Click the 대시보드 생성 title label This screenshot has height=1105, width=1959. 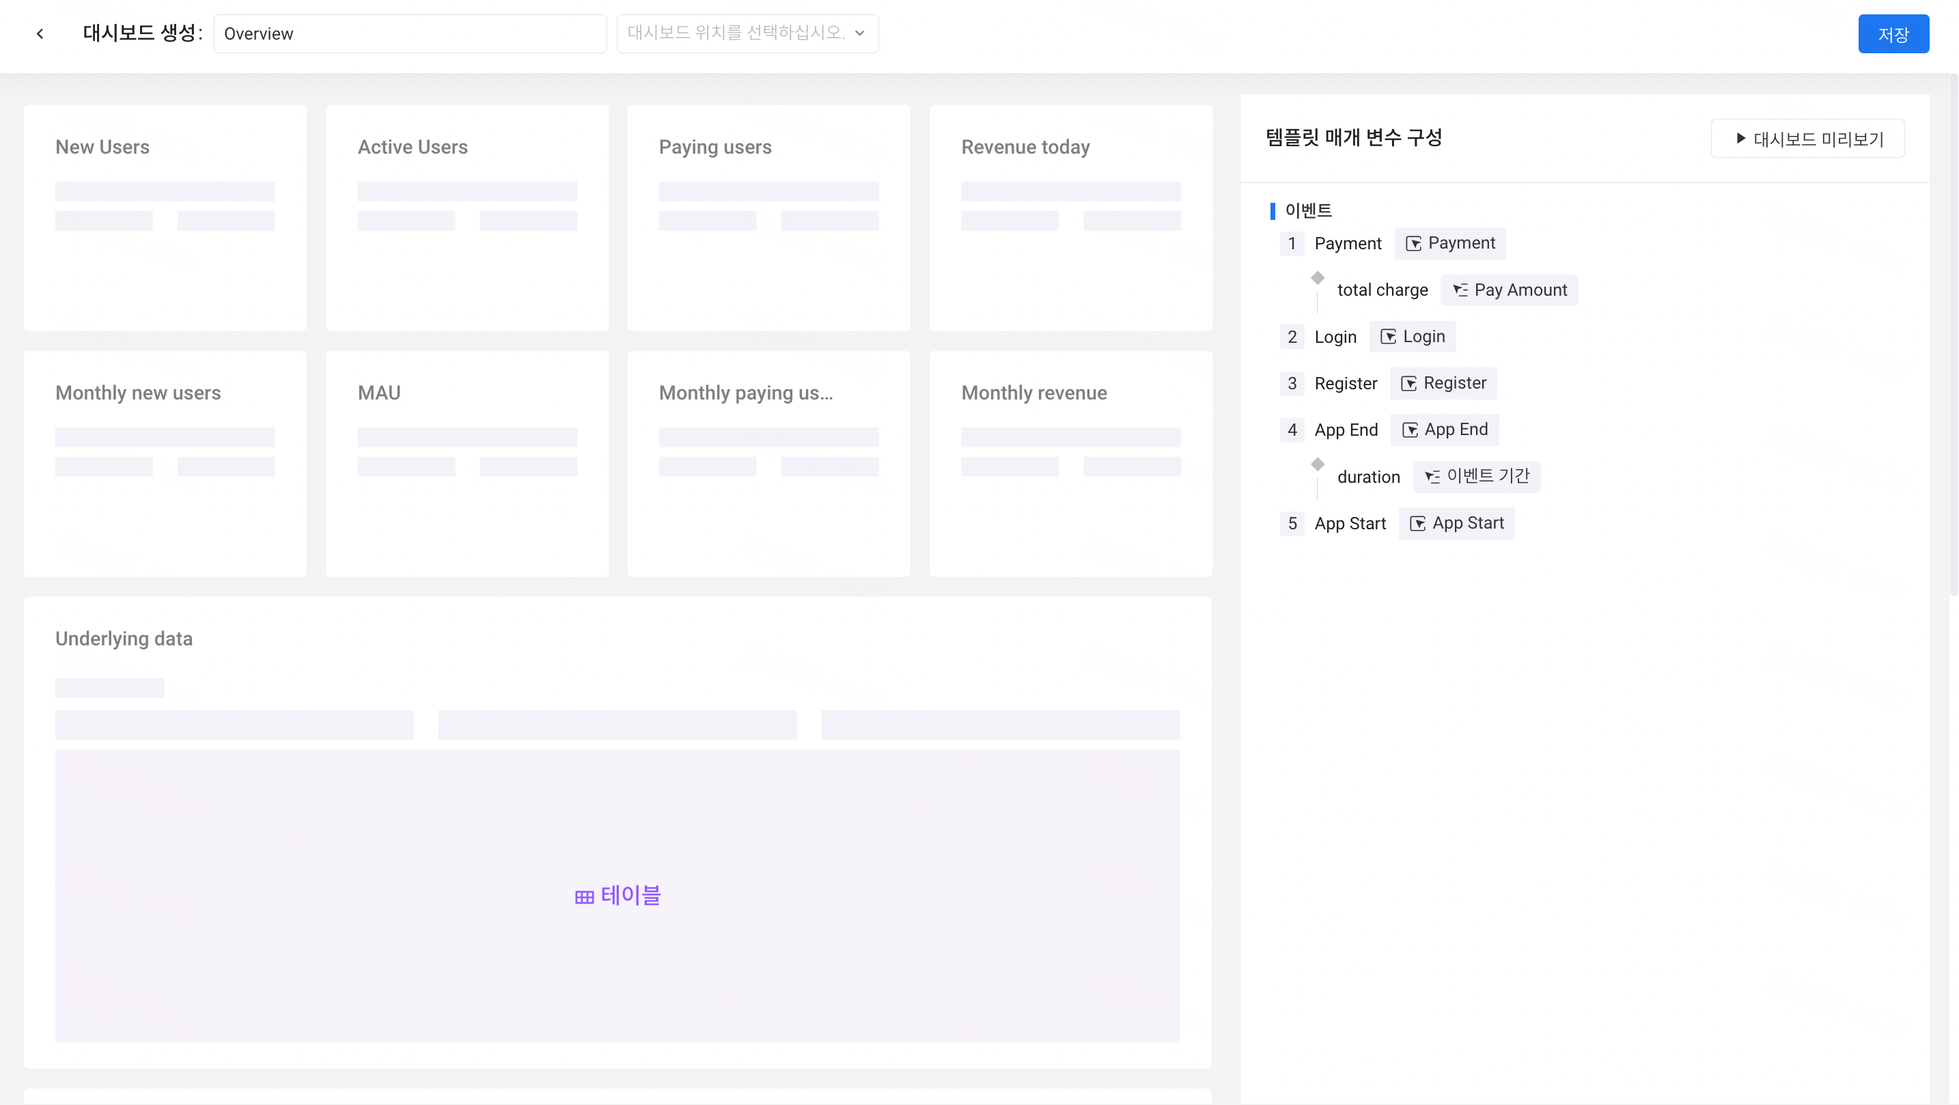142,33
